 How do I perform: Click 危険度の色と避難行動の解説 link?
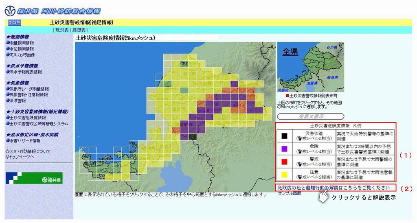click(334, 188)
